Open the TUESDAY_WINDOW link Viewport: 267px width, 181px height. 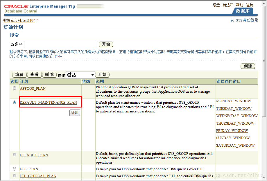point(234,109)
